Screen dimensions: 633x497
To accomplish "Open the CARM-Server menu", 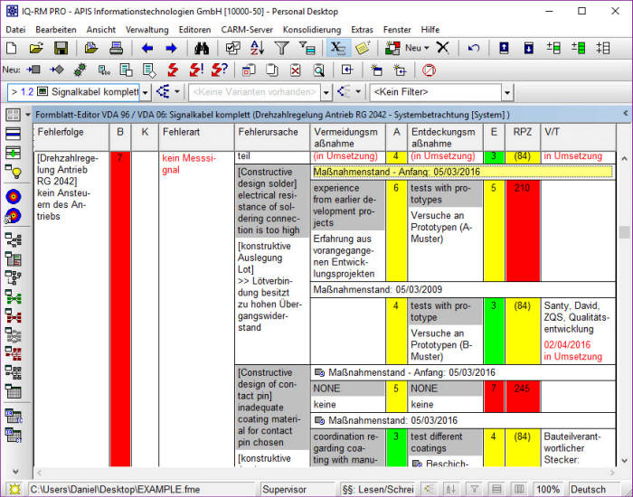I will pyautogui.click(x=247, y=30).
